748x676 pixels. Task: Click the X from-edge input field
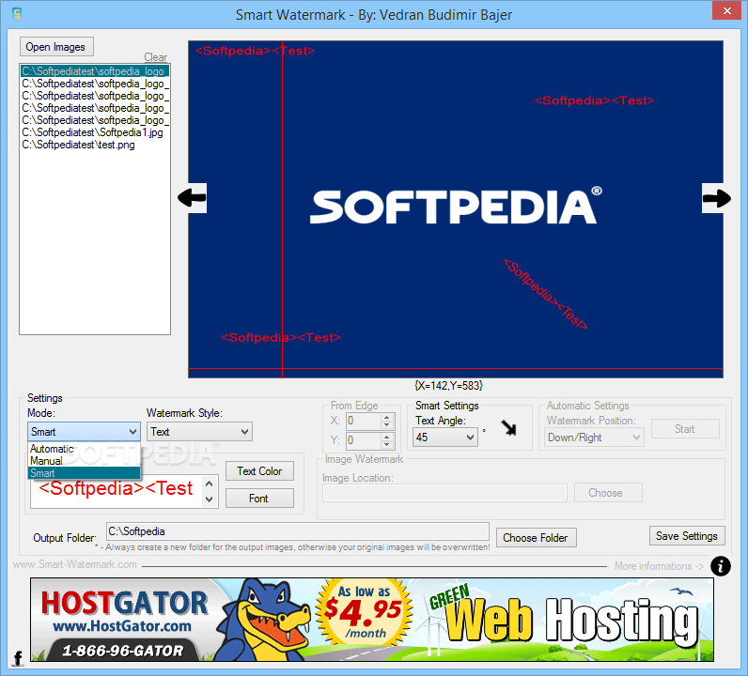click(364, 421)
